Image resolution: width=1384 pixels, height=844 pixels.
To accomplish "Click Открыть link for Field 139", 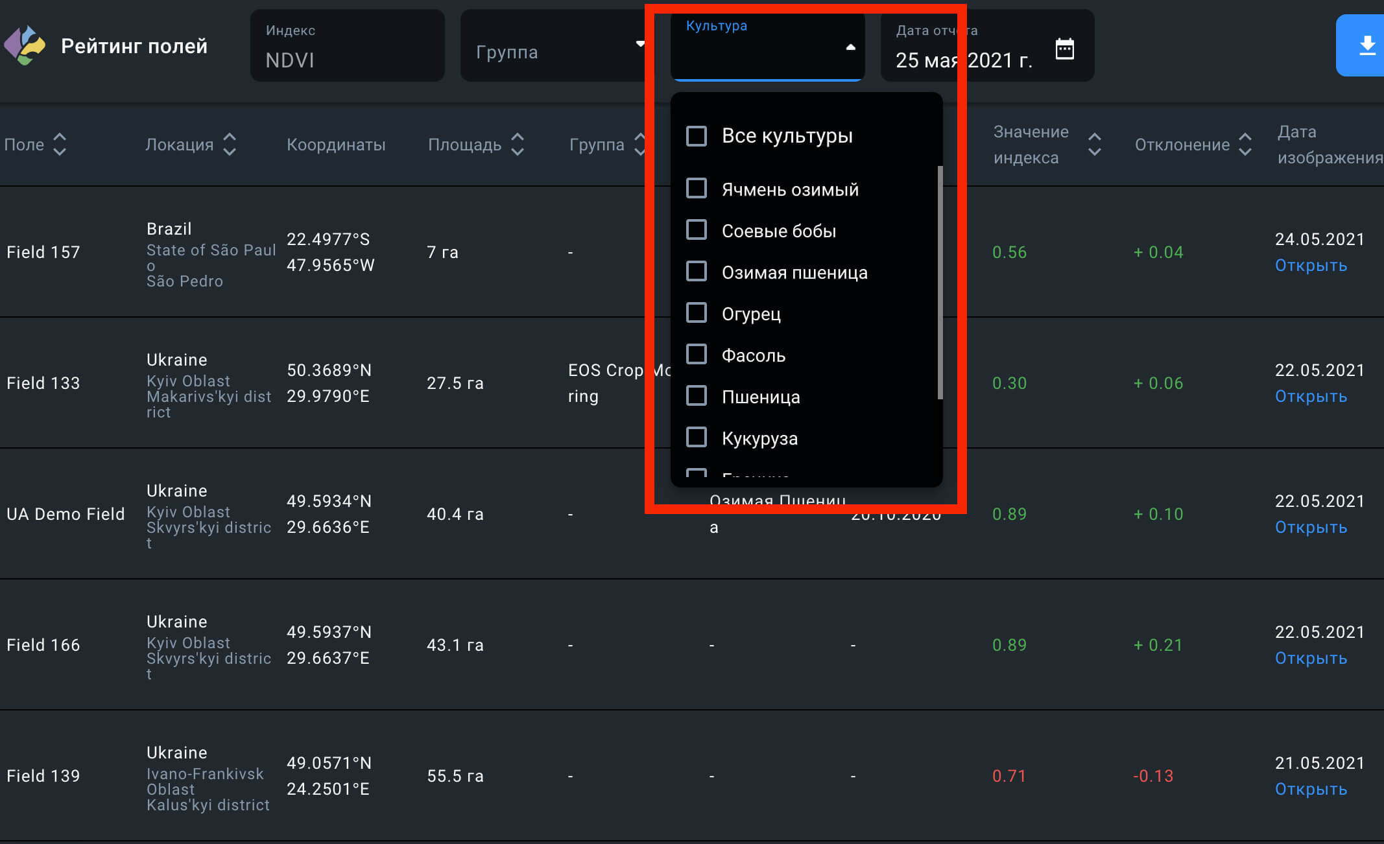I will pos(1310,790).
